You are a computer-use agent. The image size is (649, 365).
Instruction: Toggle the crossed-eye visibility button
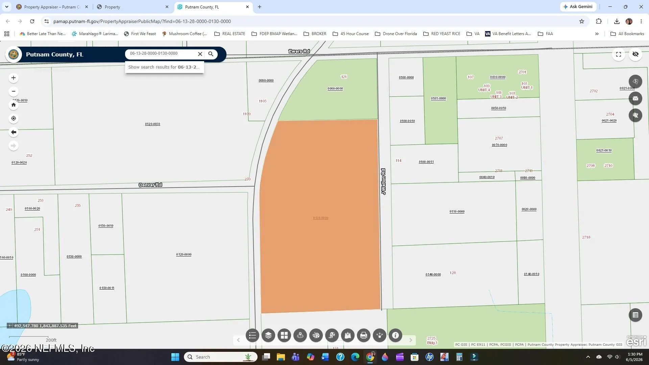pos(635,54)
